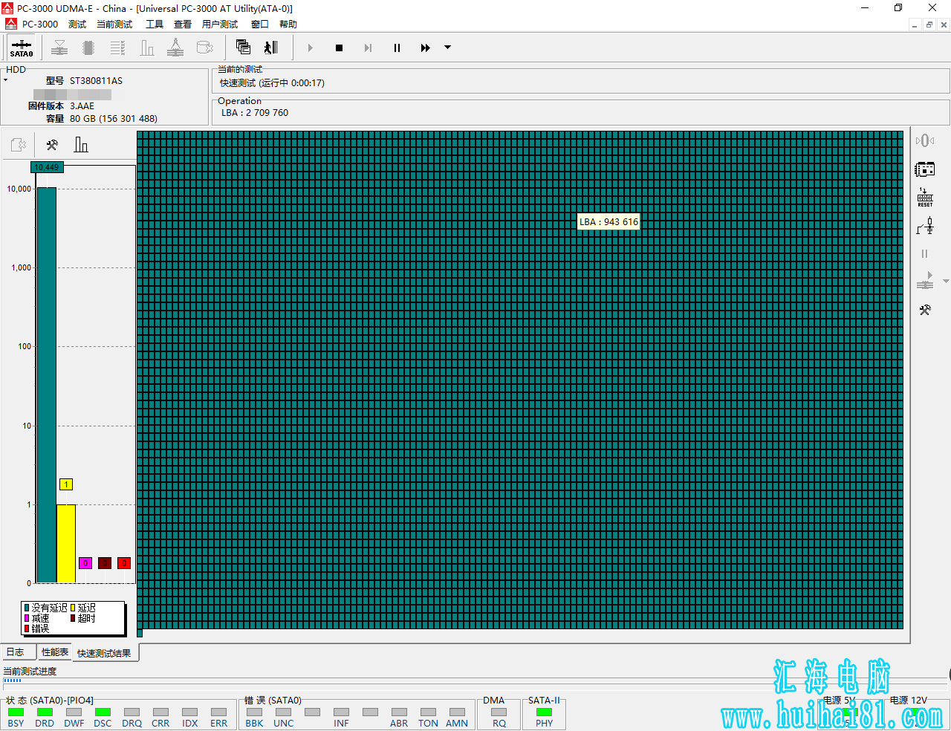Open the 测试 menu
The height and width of the screenshot is (731, 951).
pyautogui.click(x=77, y=24)
